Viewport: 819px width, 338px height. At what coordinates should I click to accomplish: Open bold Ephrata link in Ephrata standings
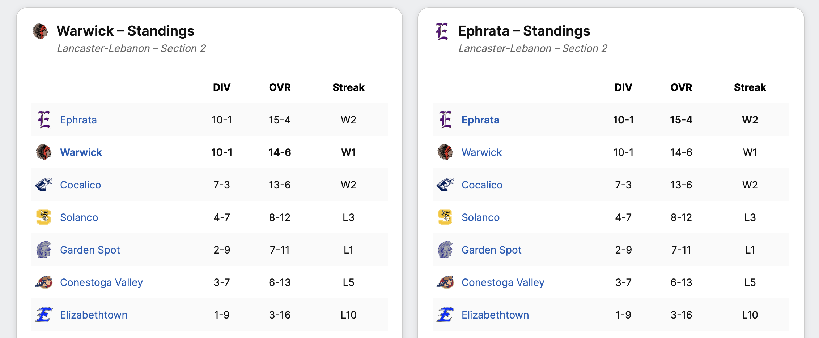click(x=480, y=120)
